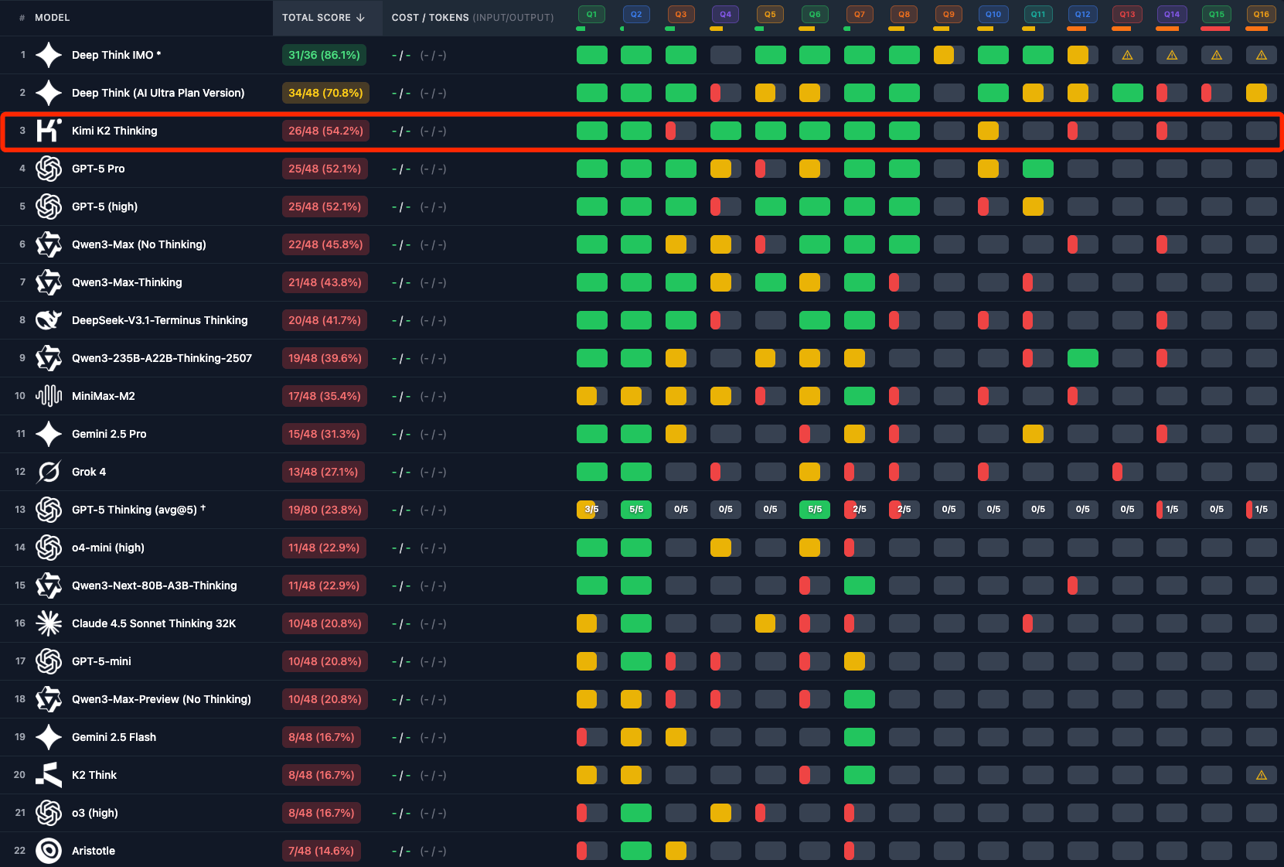Click the model name Aristotle
1284x867 pixels.
pos(94,851)
